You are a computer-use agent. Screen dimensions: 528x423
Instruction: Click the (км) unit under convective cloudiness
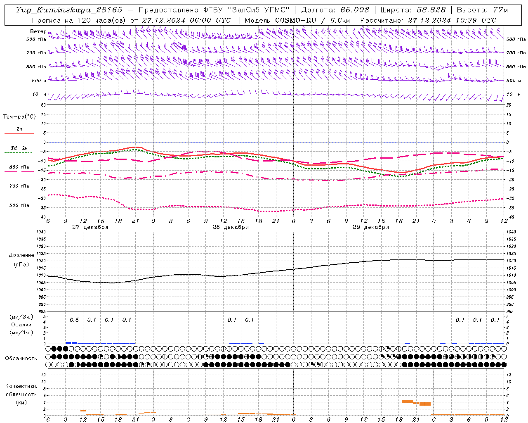pos(21,402)
